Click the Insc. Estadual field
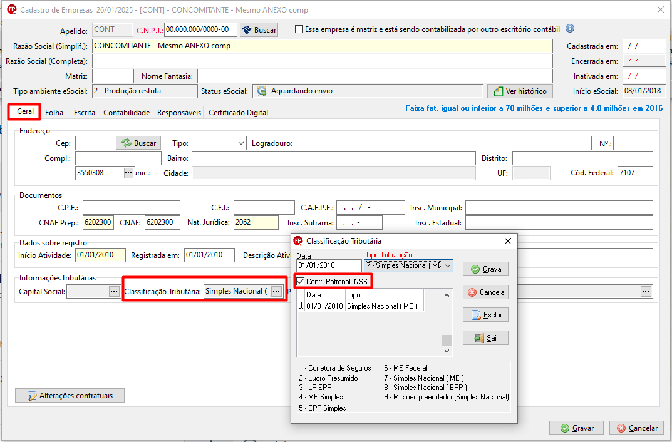 pos(559,223)
